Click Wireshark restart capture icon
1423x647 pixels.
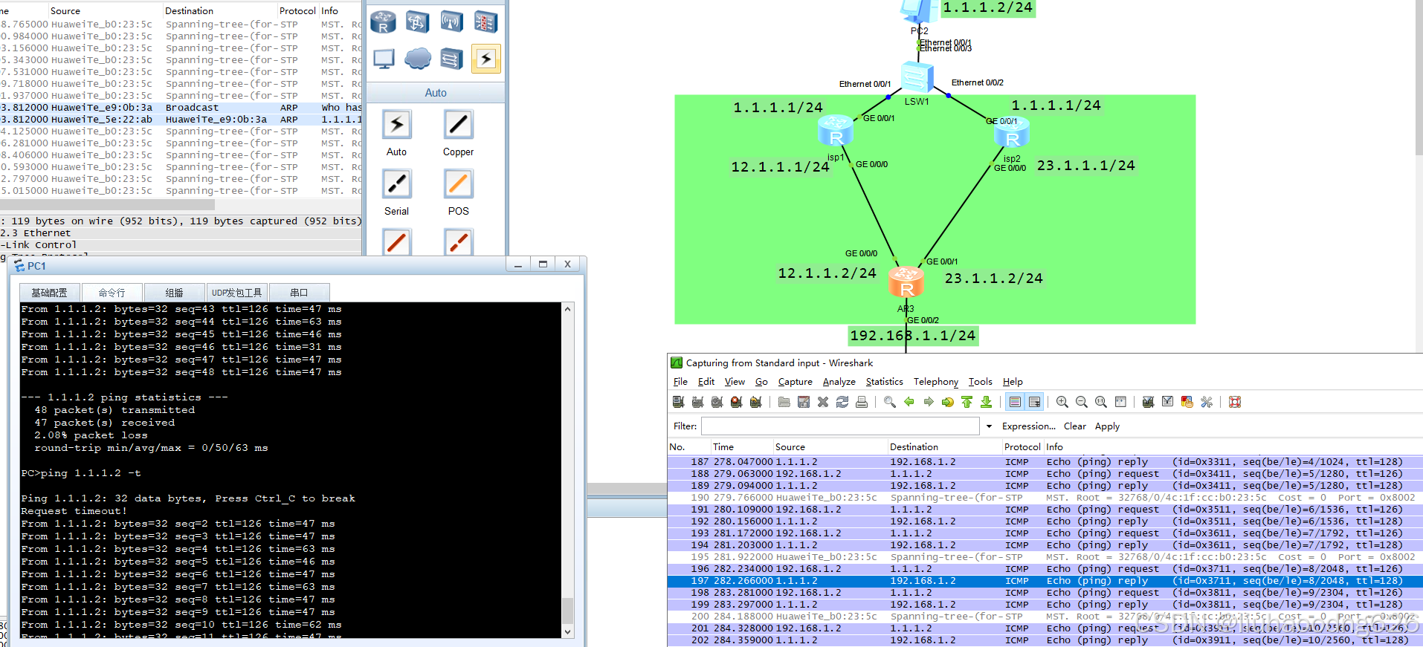[x=755, y=402]
